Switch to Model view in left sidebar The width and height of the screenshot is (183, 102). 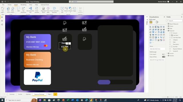[x=2, y=25]
